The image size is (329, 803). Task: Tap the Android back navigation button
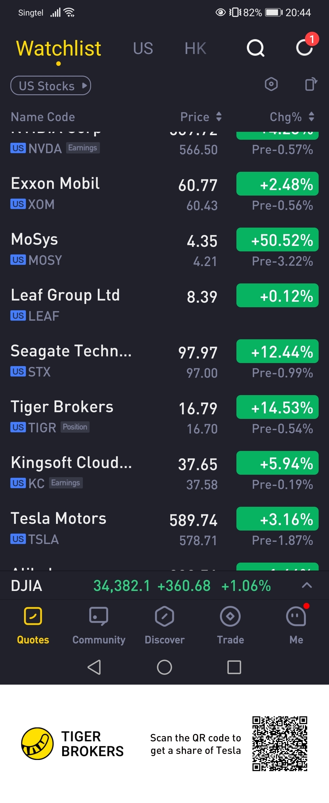click(x=94, y=667)
